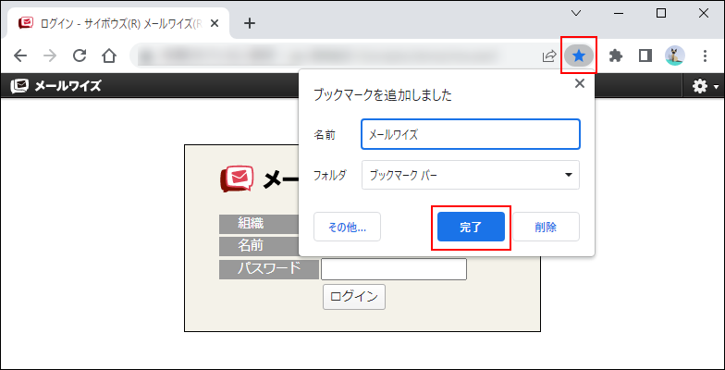
Task: Click the red mail icon on login form
Action: click(237, 179)
